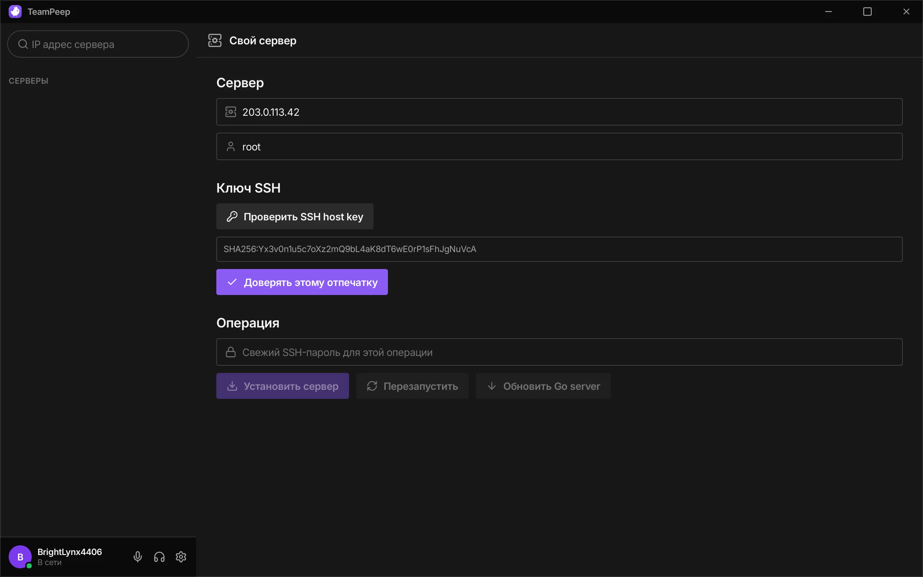Click Доверять этому отпечатку button

302,282
